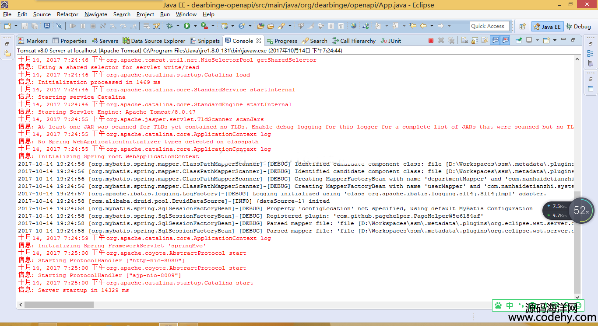The height and width of the screenshot is (326, 598).
Task: Click the Save All icon
Action: pyautogui.click(x=35, y=26)
